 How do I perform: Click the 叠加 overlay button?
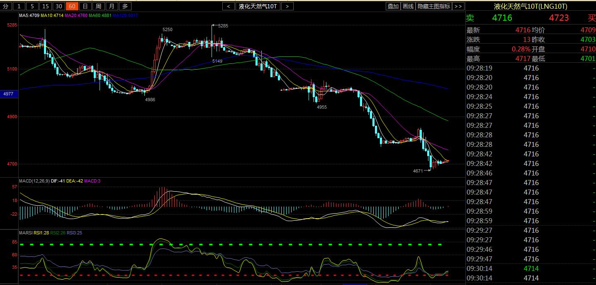click(393, 6)
